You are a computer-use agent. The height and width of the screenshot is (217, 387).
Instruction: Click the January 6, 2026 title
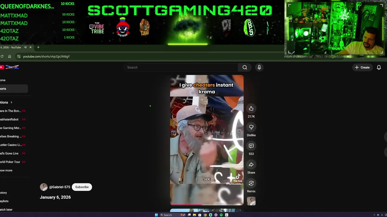55,197
